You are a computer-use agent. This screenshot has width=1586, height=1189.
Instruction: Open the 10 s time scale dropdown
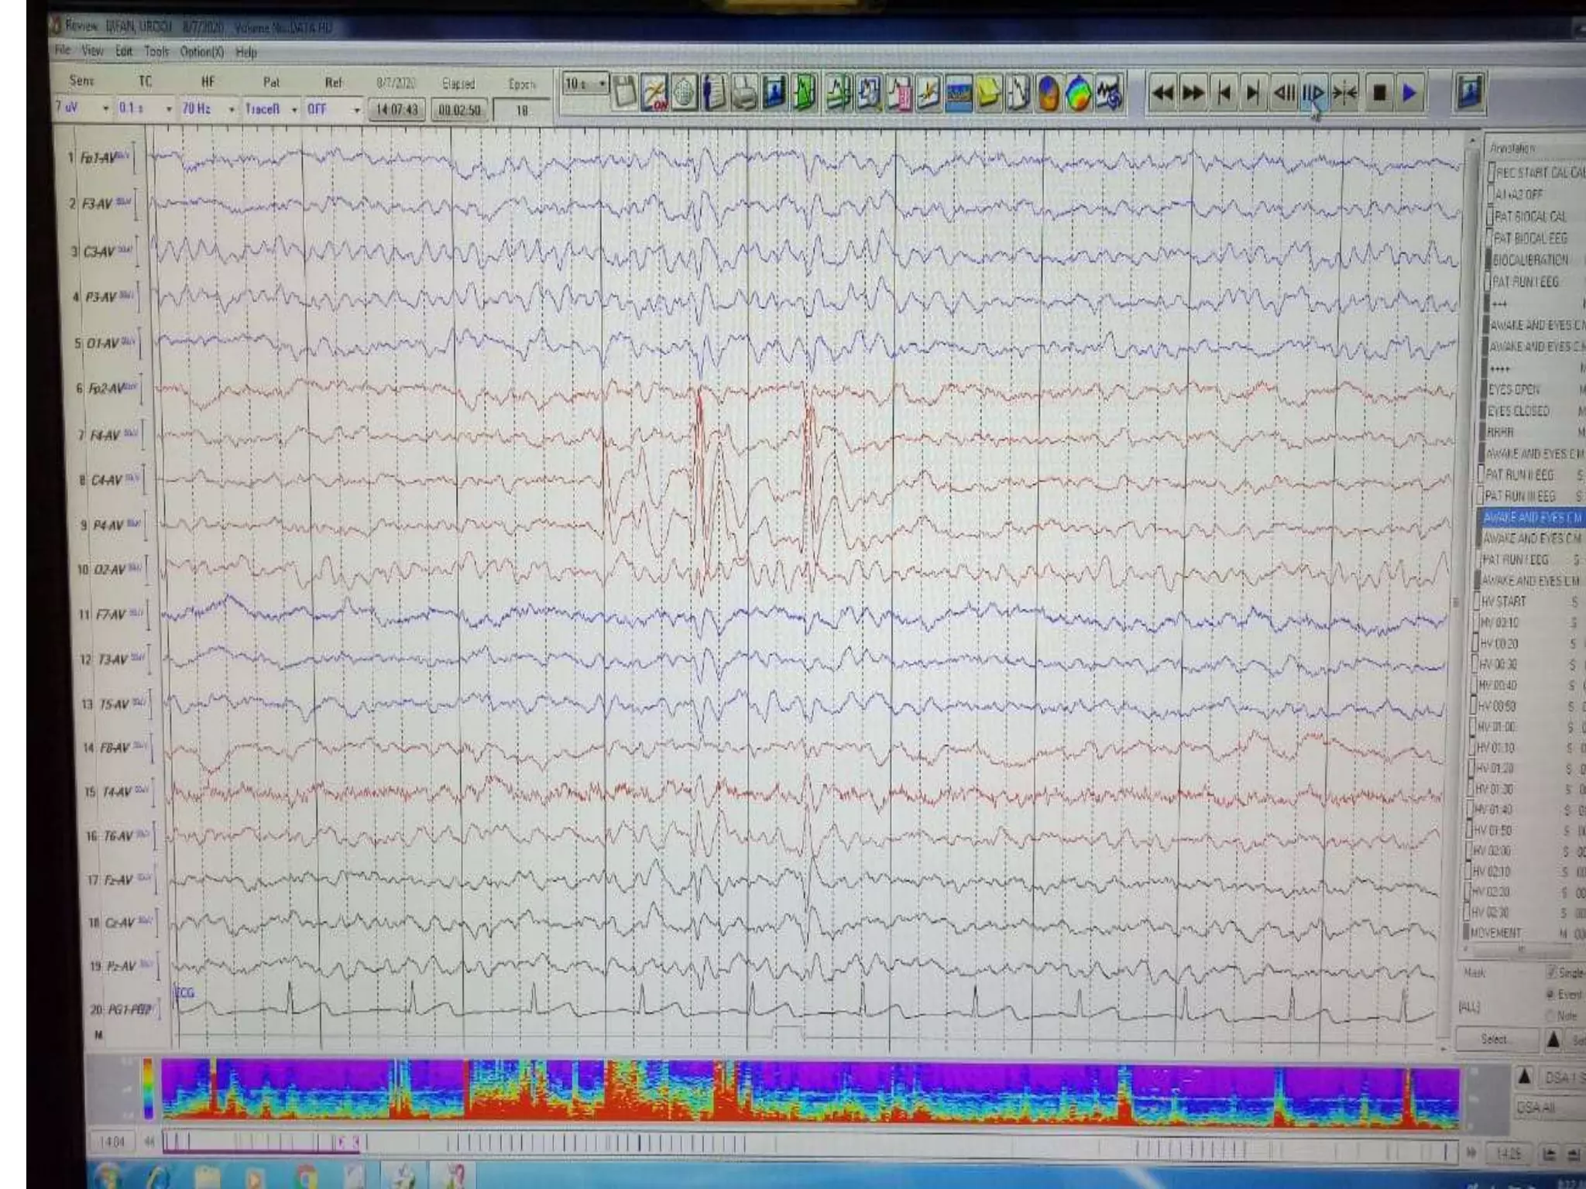coord(602,84)
